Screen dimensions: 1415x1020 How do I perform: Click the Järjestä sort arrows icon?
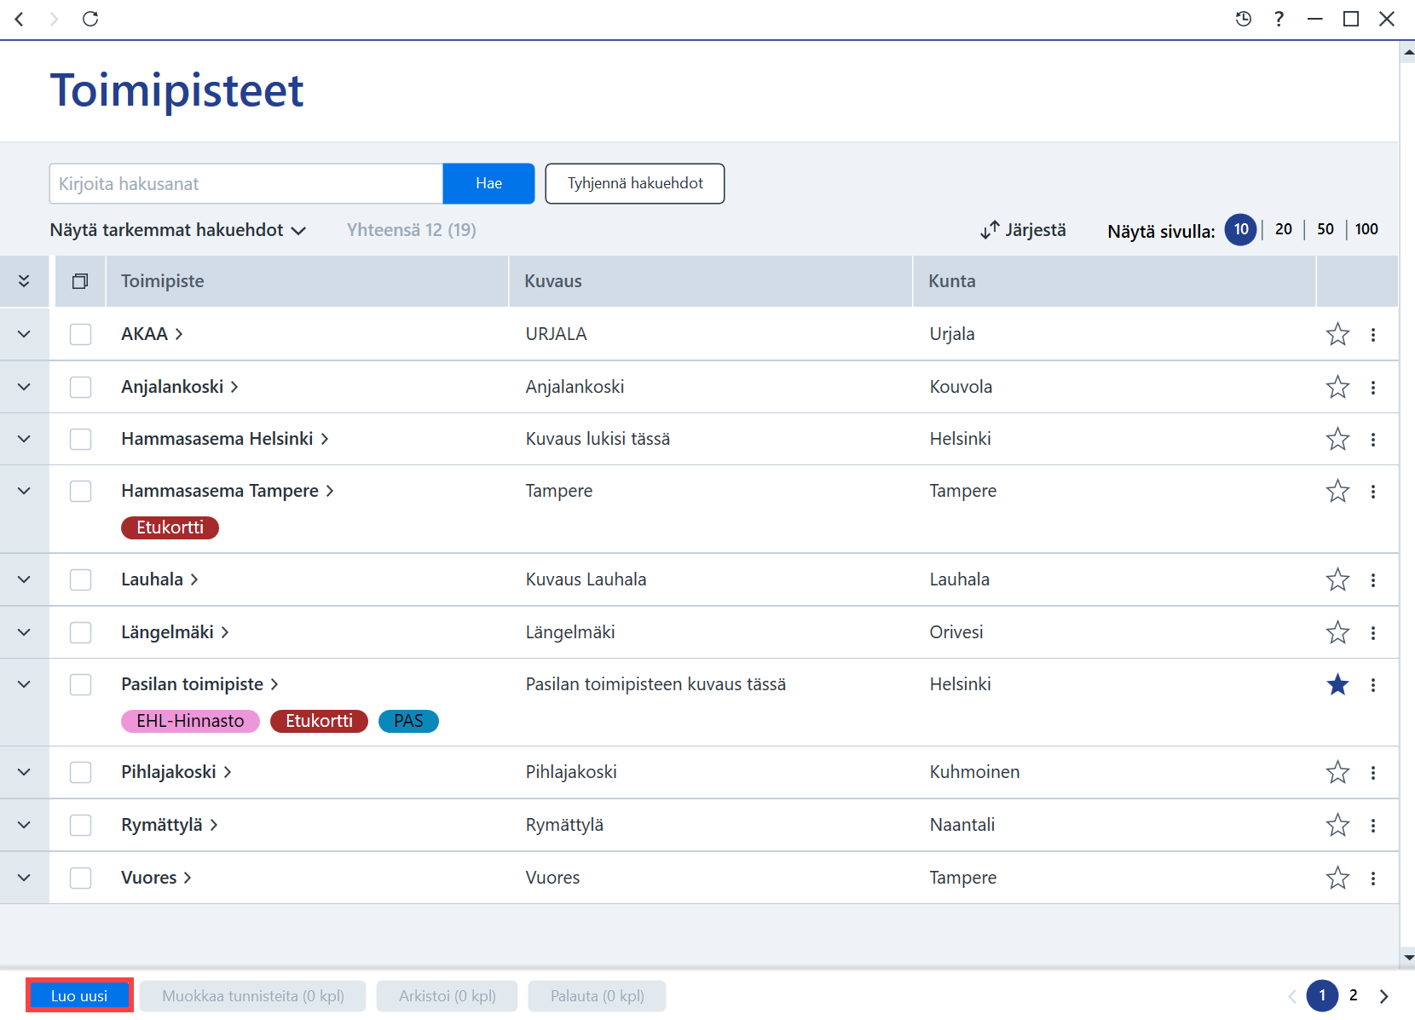(x=990, y=230)
